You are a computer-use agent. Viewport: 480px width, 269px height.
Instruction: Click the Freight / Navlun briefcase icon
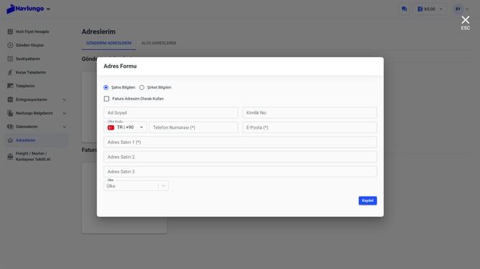coord(10,156)
